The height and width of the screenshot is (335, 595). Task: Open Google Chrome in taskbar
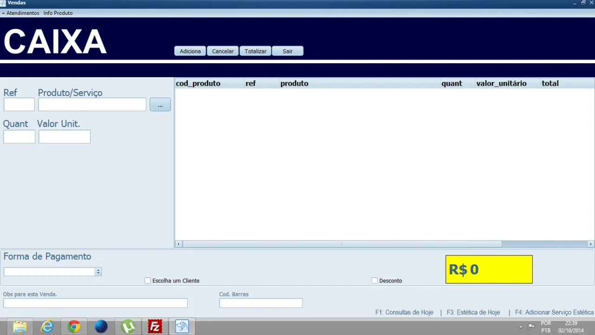(x=74, y=327)
